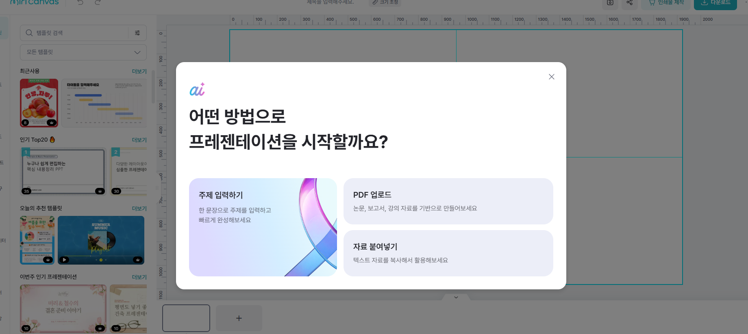Image resolution: width=748 pixels, height=334 pixels.
Task: Click the title input at top center
Action: (x=330, y=2)
